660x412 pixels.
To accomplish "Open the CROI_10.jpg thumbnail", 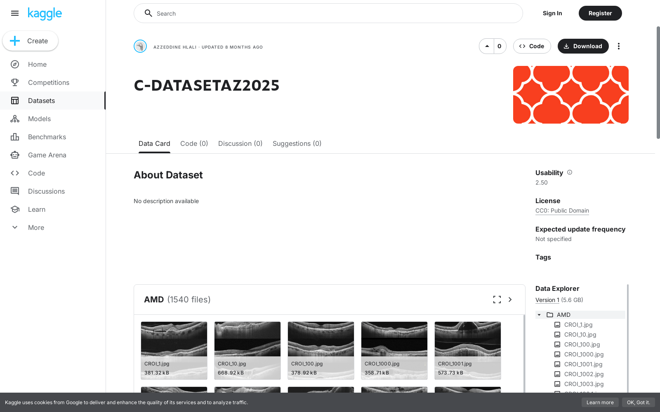I will pyautogui.click(x=247, y=351).
